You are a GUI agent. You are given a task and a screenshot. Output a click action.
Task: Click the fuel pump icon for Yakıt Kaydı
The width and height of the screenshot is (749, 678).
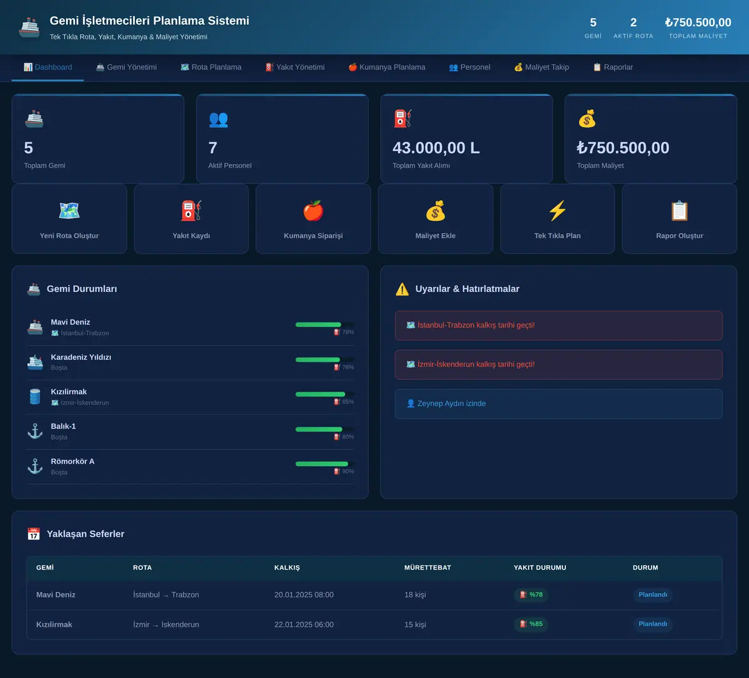pos(191,211)
